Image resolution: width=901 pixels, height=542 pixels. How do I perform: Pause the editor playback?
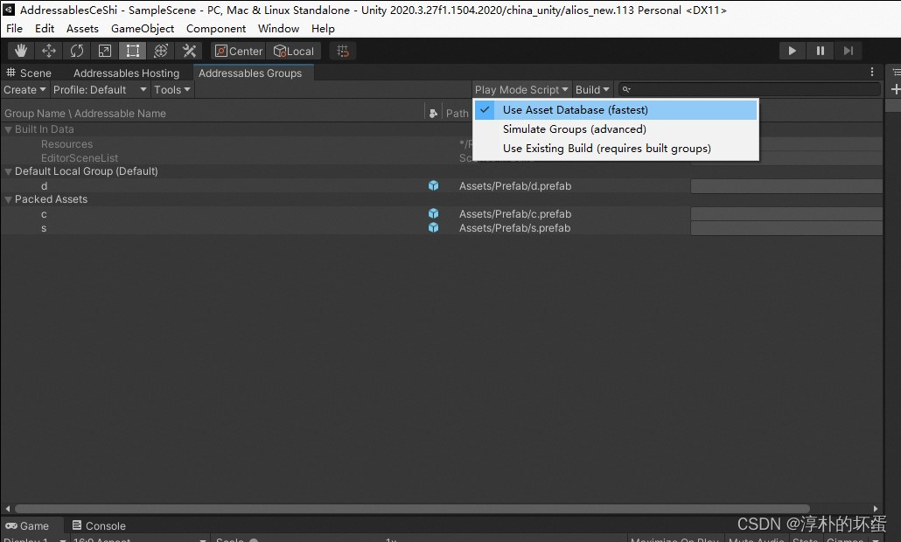[x=820, y=51]
